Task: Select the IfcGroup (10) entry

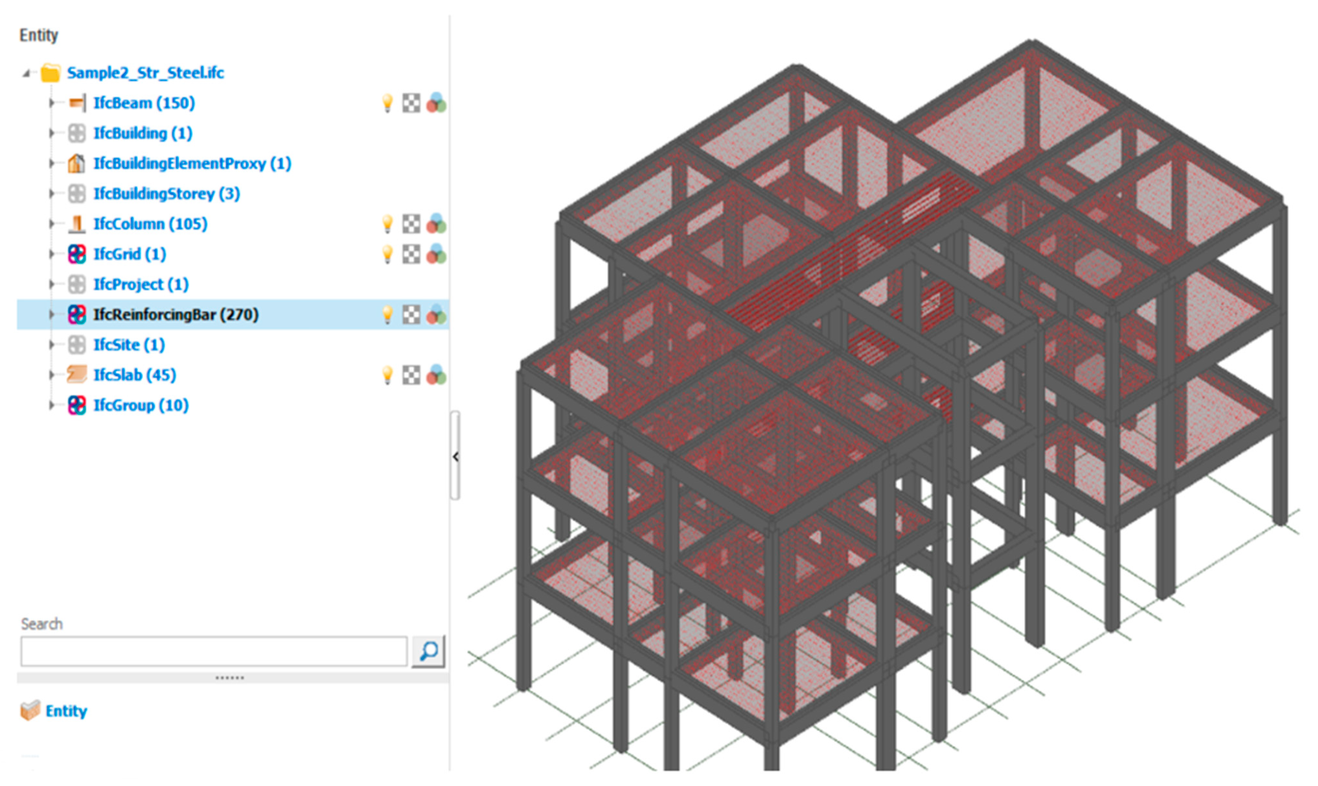Action: coord(141,405)
